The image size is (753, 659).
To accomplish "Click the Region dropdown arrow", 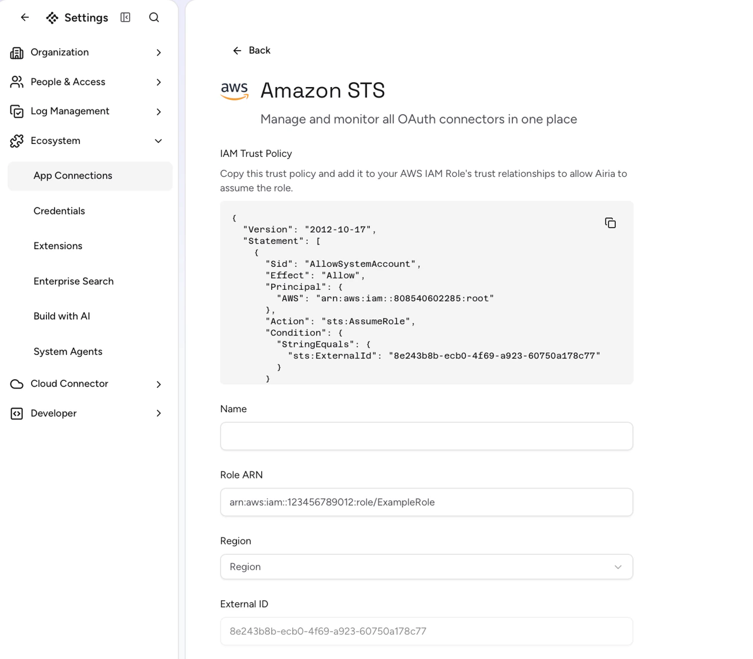I will click(618, 567).
